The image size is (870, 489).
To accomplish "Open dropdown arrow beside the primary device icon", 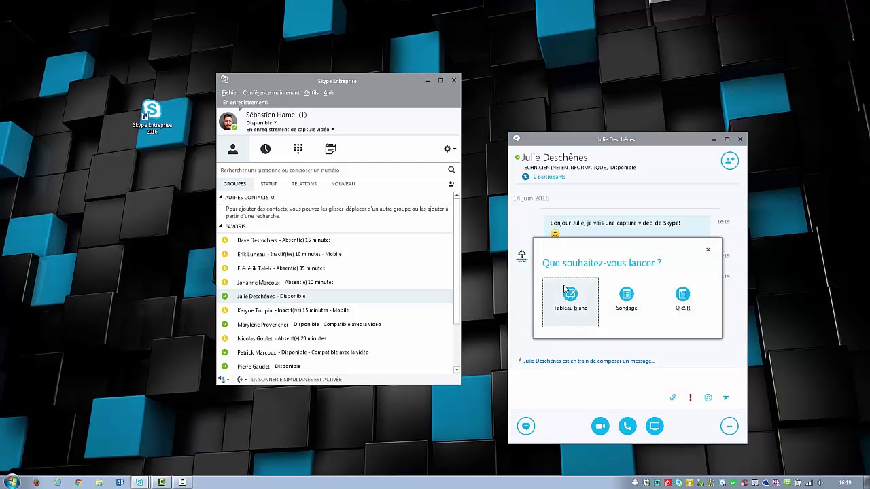I will 228,379.
